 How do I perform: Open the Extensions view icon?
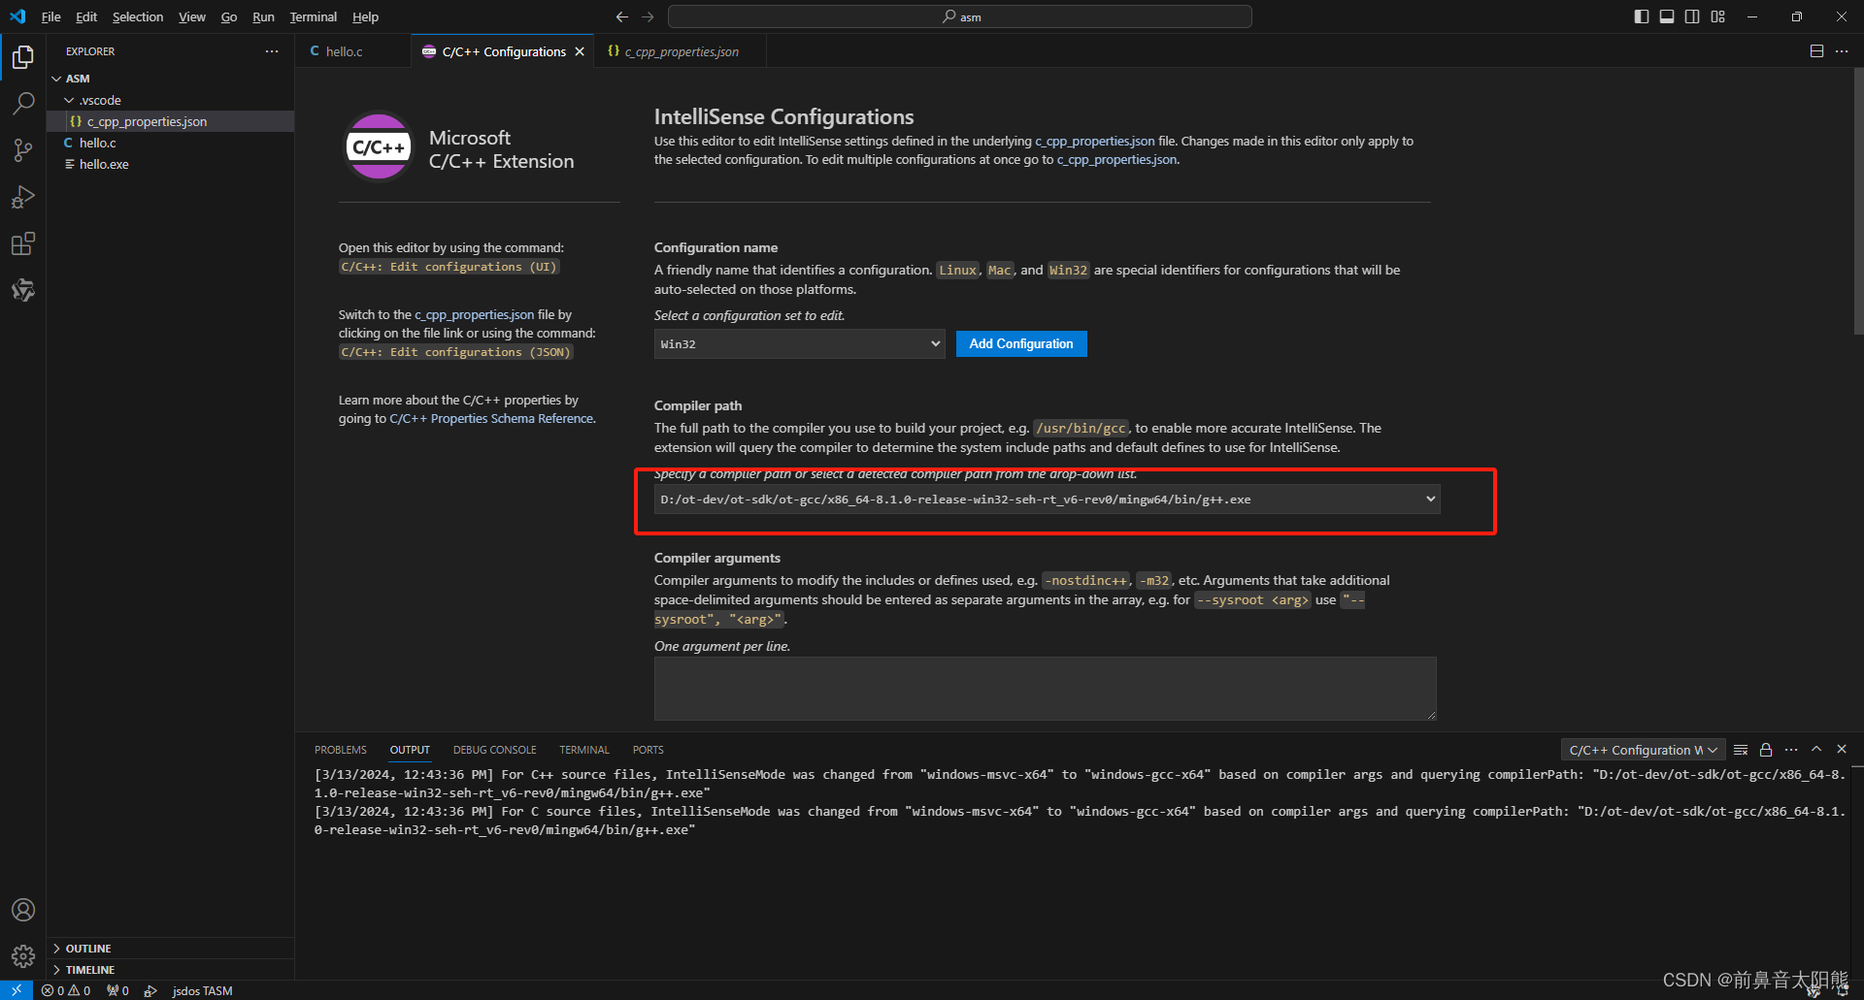pyautogui.click(x=23, y=243)
